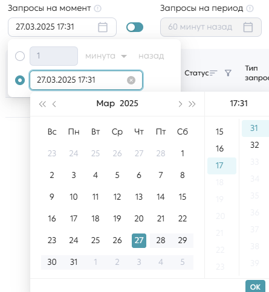Sort by Статус using the sort icon

[213, 73]
